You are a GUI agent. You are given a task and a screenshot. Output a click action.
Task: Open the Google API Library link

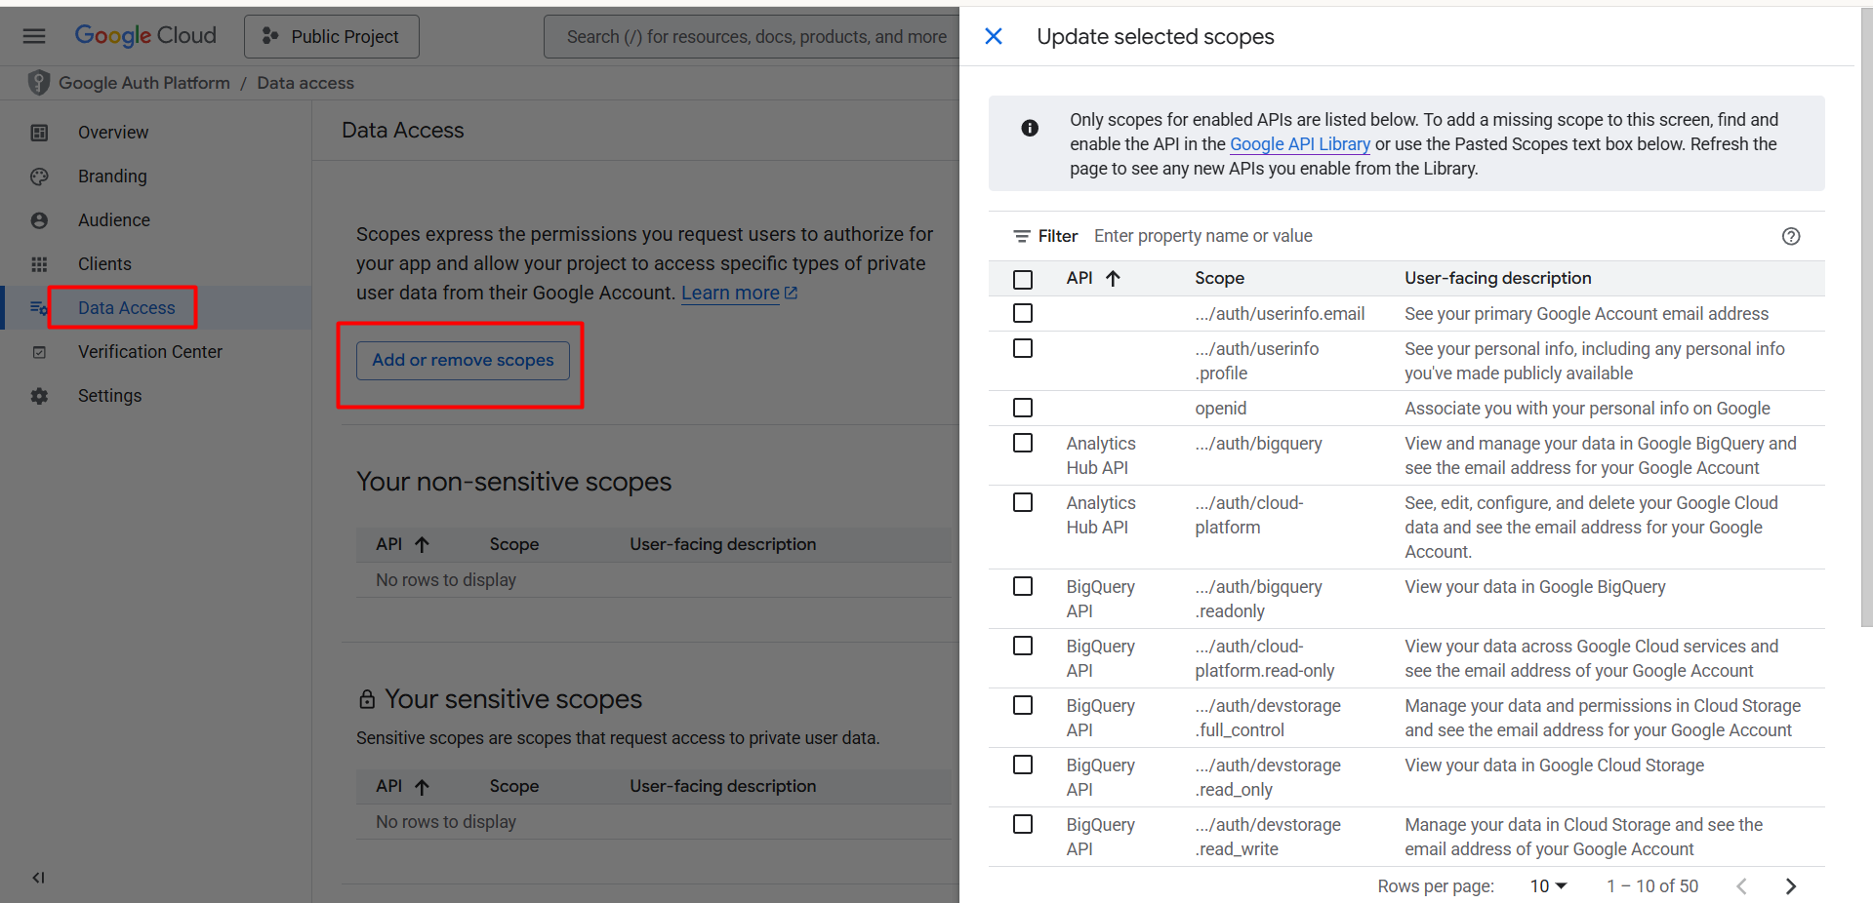pos(1300,144)
